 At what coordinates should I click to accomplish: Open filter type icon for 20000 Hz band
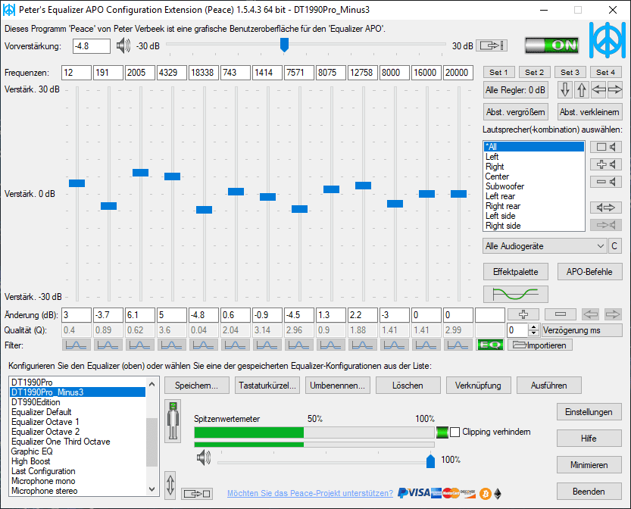pyautogui.click(x=458, y=345)
